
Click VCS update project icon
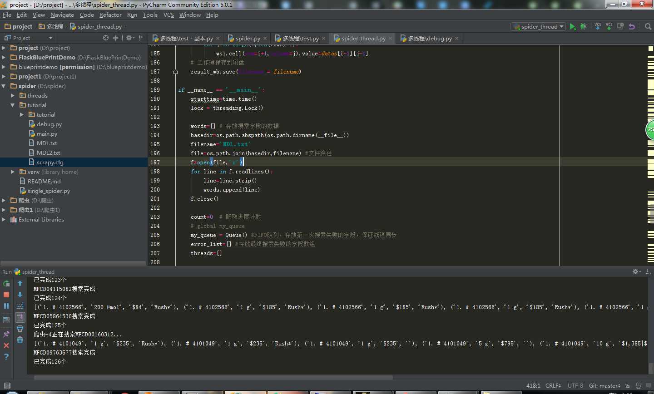(x=598, y=26)
